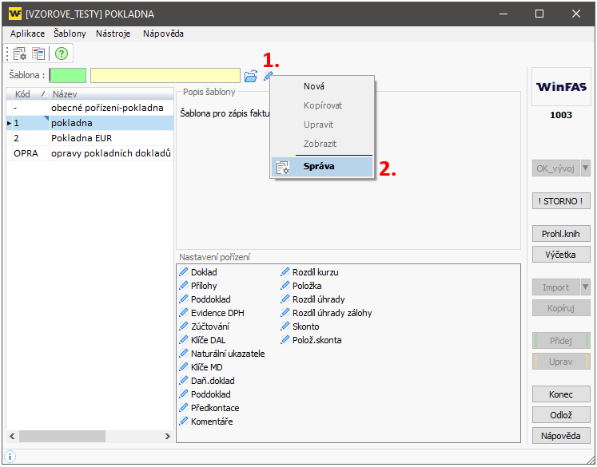Viewport: 597px width, 467px height.
Task: Click the WF application icon in title bar
Action: click(x=15, y=14)
